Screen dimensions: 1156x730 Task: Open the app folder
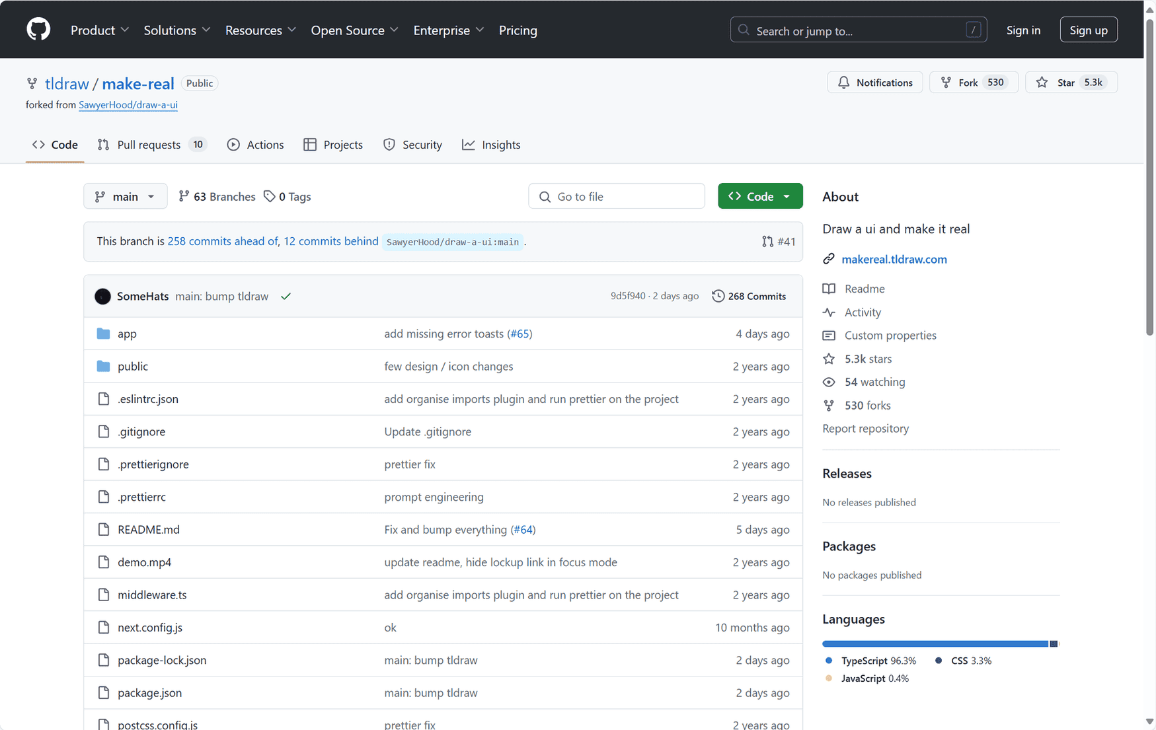point(127,334)
